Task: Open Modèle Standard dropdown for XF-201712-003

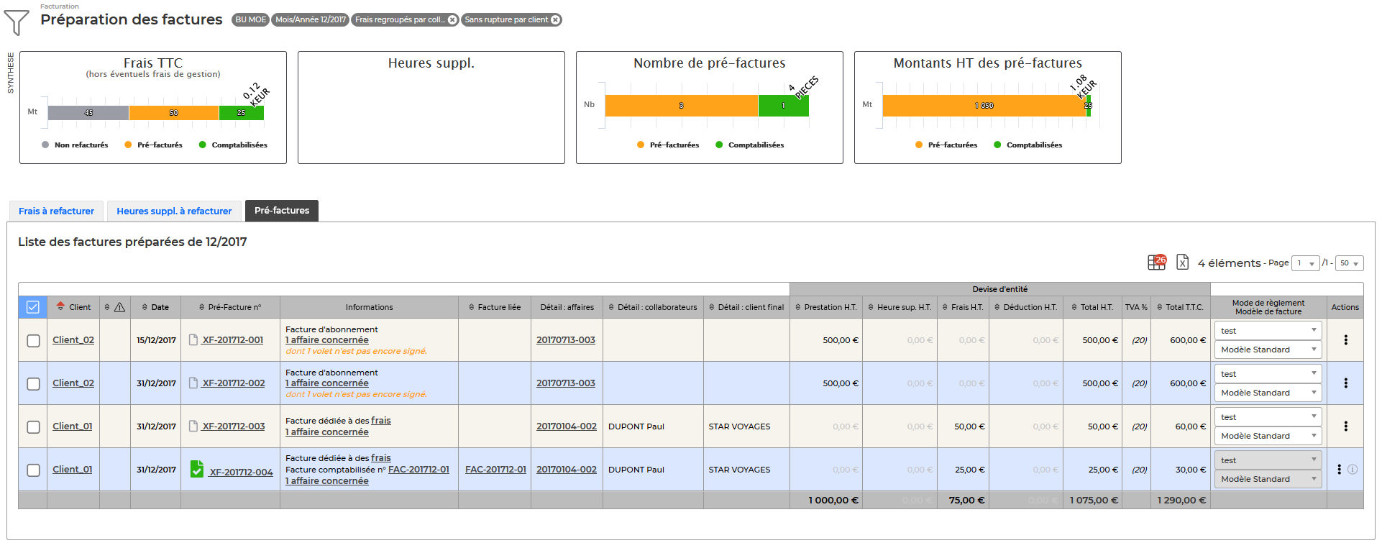Action: [x=1268, y=436]
